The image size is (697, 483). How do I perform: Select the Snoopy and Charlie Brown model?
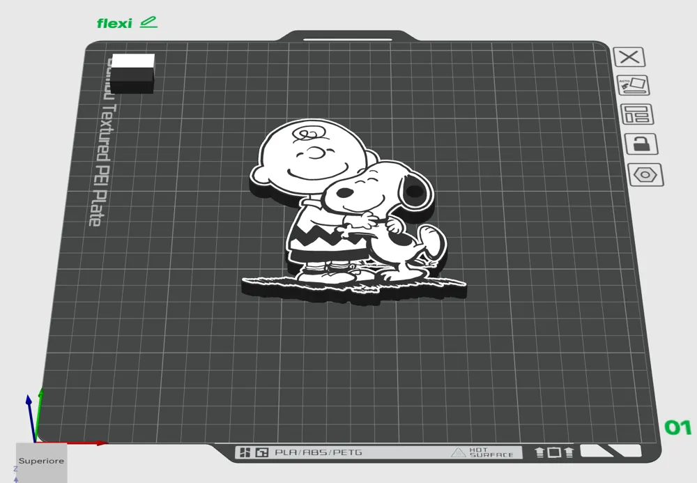click(x=335, y=209)
